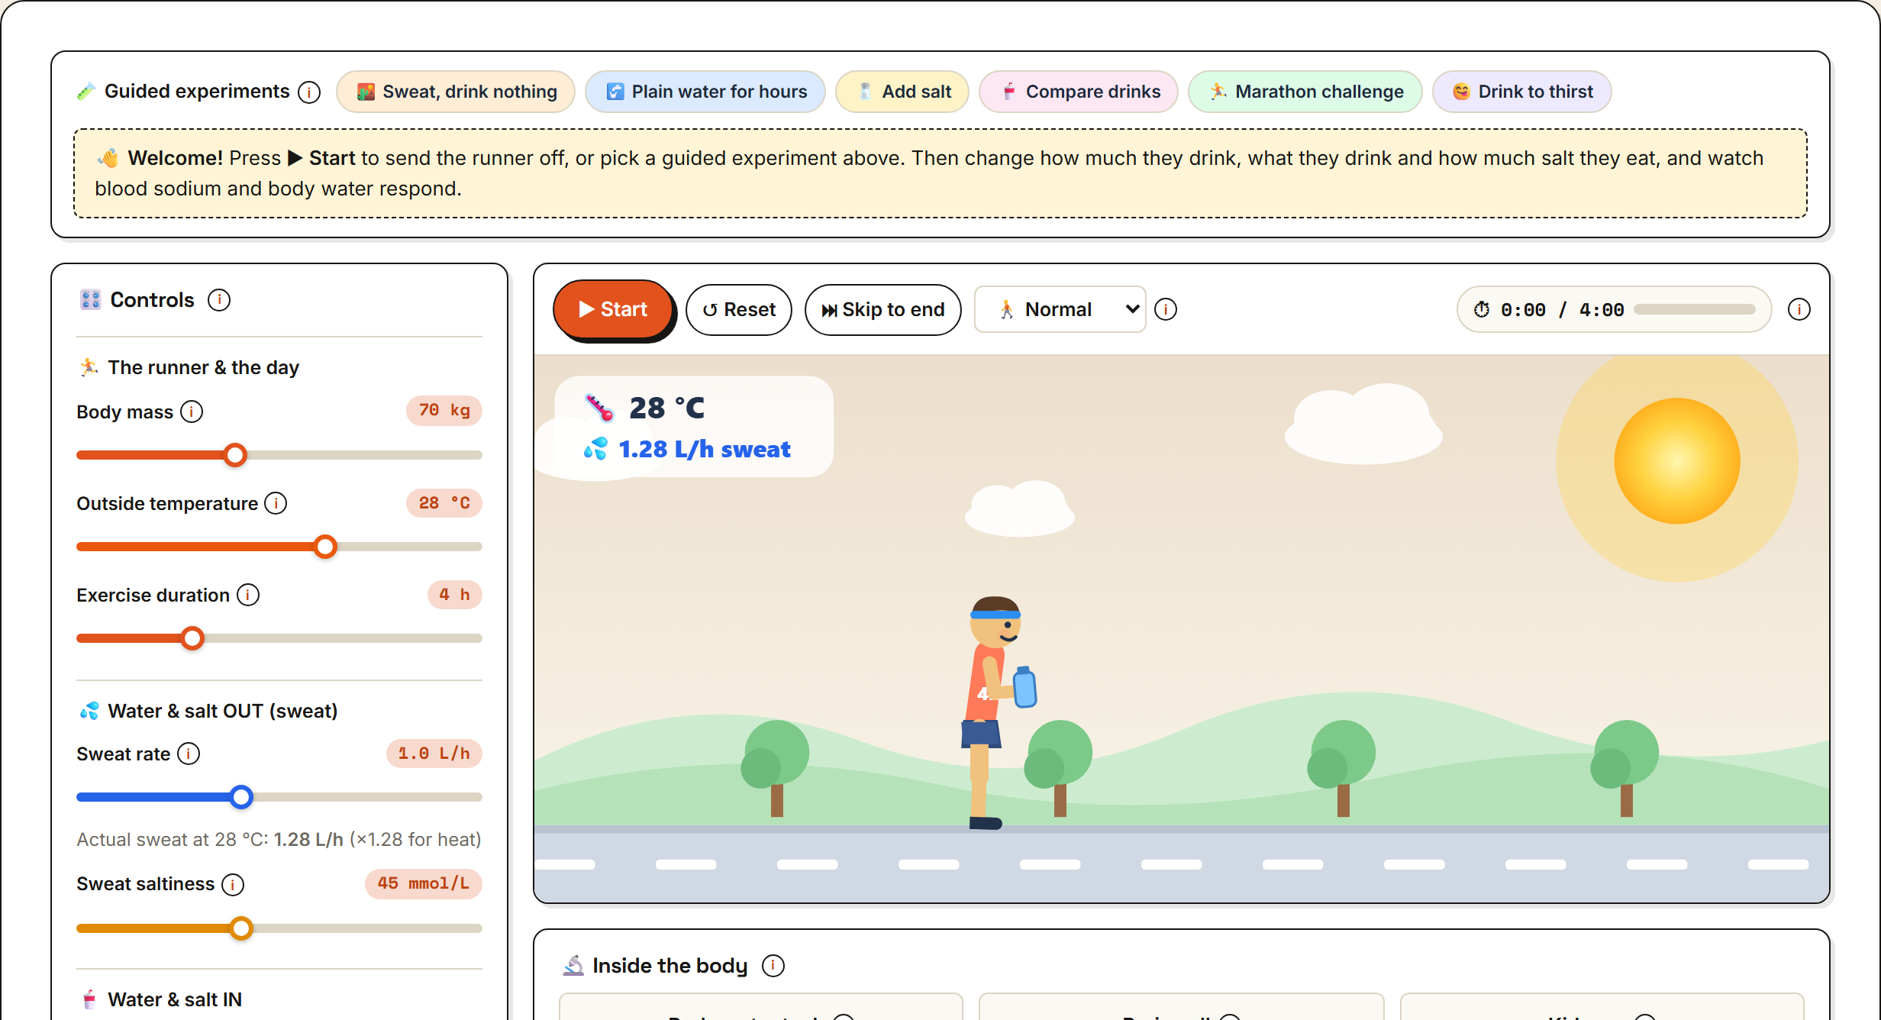Screen dimensions: 1881x1020
Task: Show Exercise duration info tooltip
Action: 248,595
